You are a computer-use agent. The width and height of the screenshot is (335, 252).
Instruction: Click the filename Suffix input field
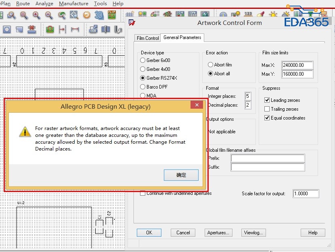[268, 167]
